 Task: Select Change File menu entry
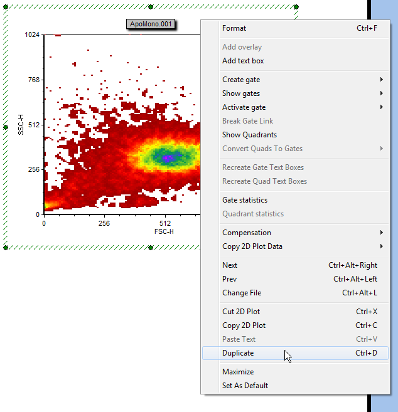pos(295,293)
